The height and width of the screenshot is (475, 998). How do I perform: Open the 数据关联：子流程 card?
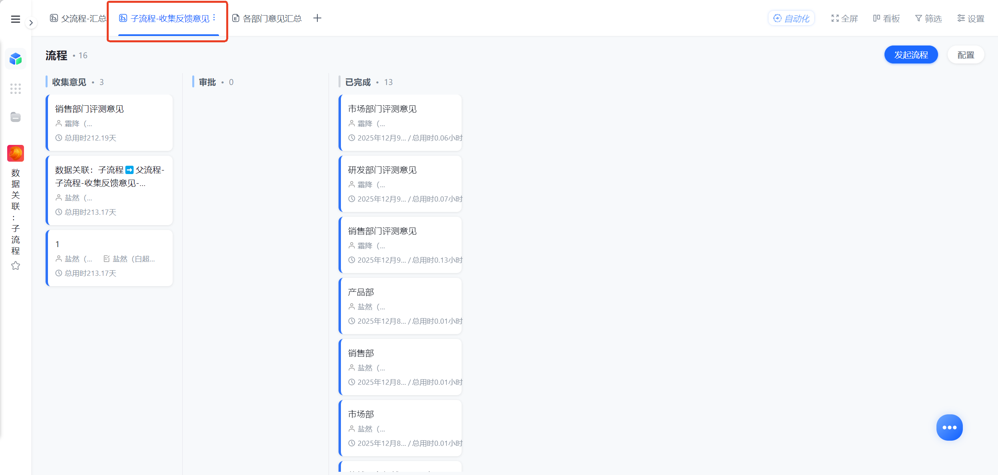[x=110, y=190]
